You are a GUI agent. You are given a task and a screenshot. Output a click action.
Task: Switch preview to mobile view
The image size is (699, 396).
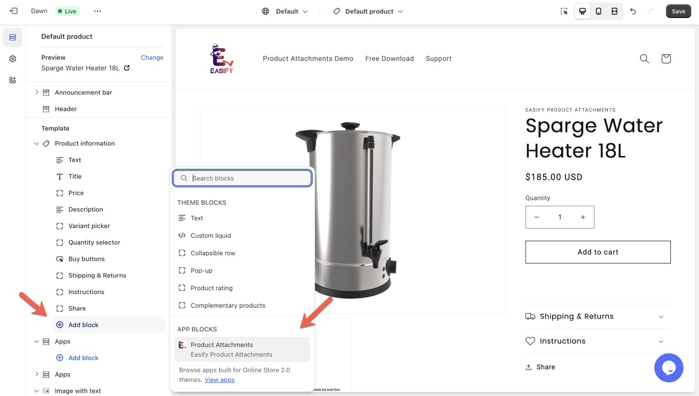(598, 11)
